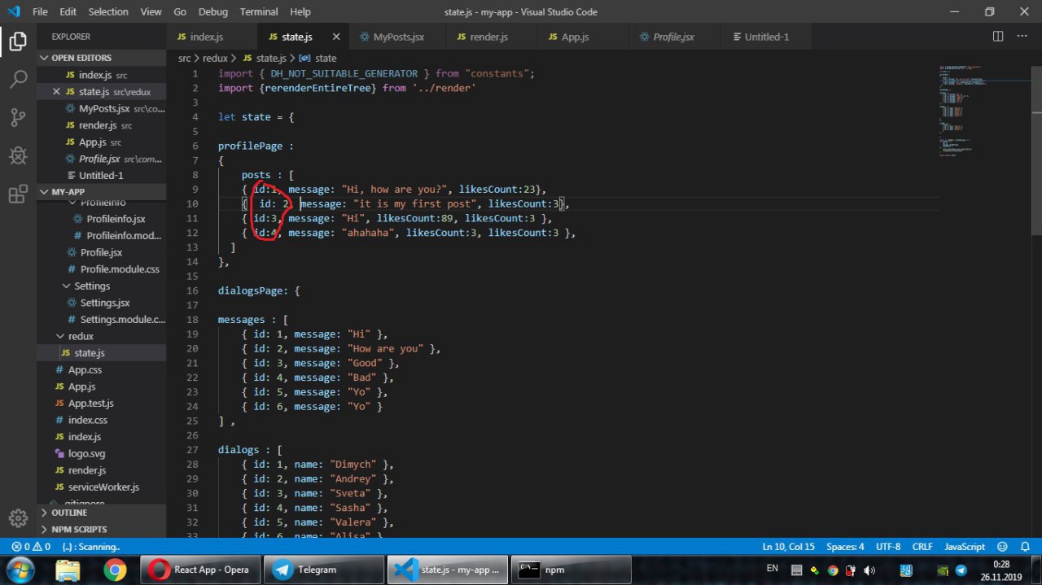Collapse the redux folder

(x=80, y=336)
